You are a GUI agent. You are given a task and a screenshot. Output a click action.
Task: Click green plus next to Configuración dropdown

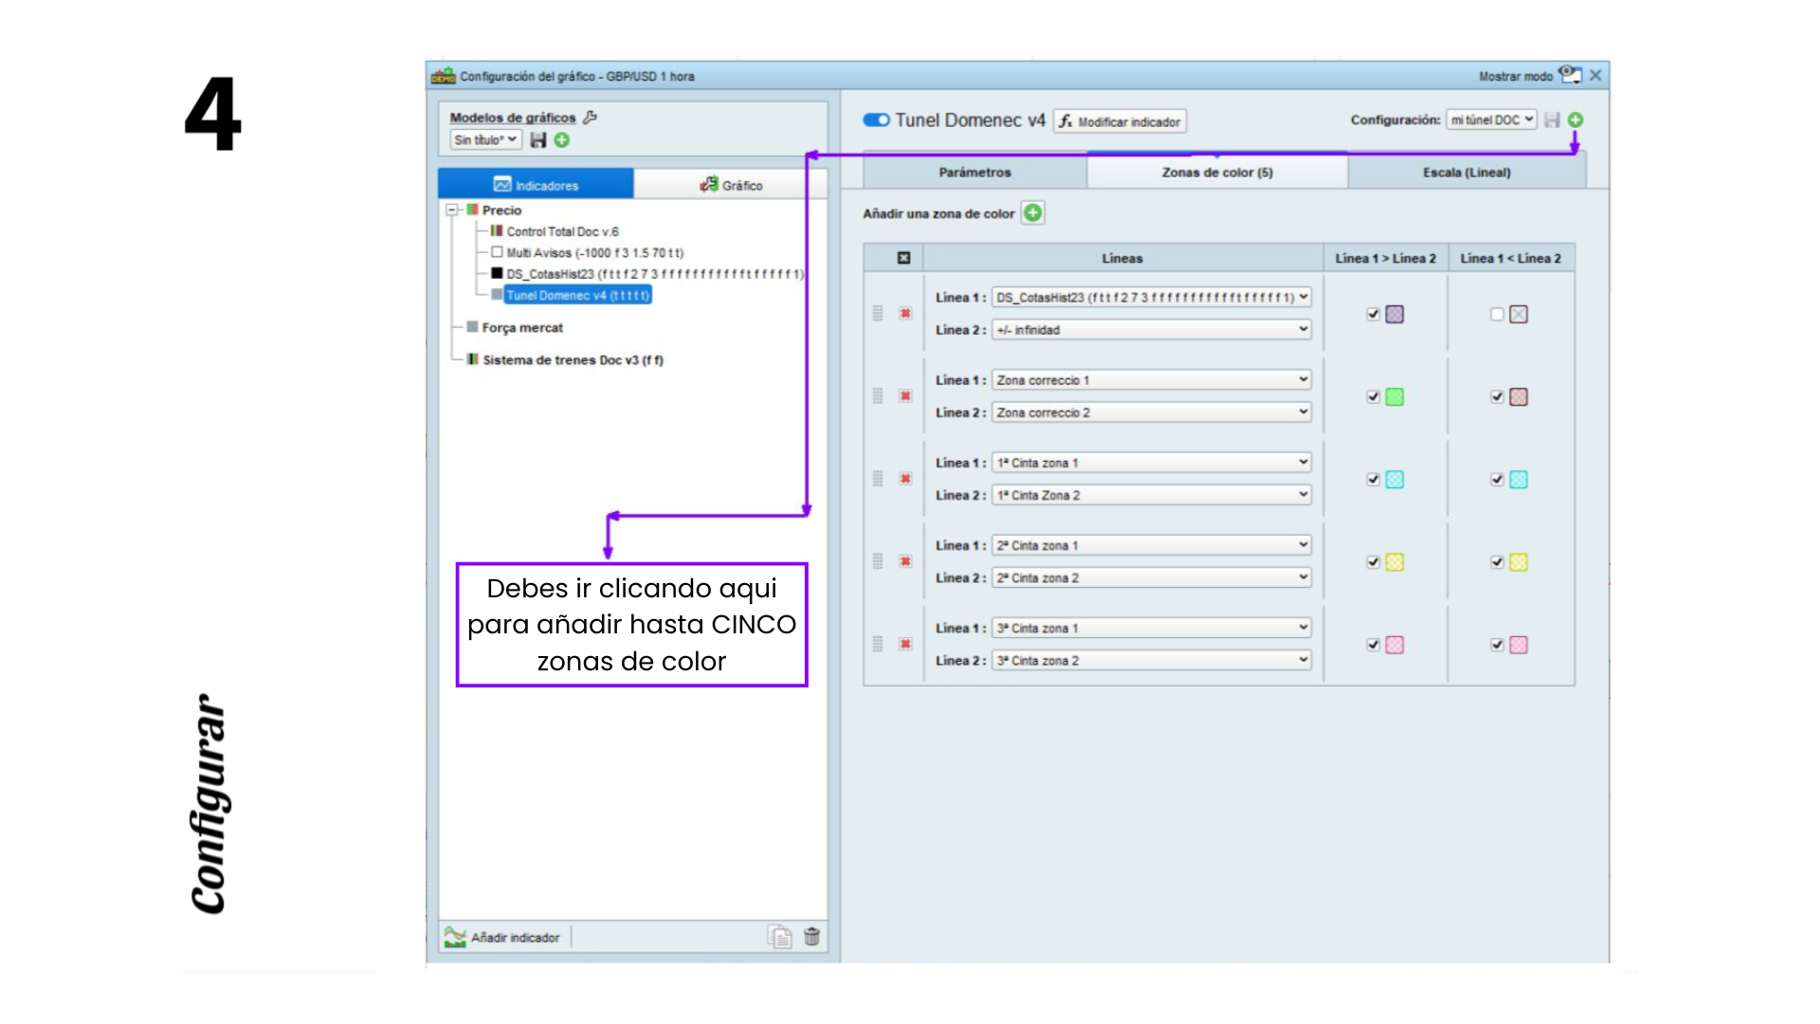coord(1575,119)
